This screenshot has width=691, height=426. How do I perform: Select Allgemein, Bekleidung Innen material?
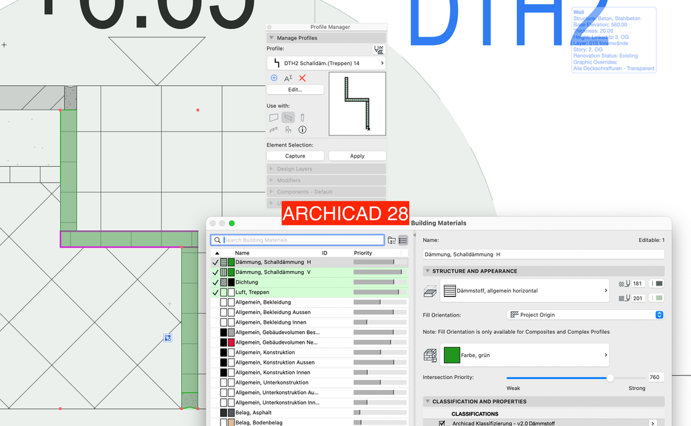point(309,322)
